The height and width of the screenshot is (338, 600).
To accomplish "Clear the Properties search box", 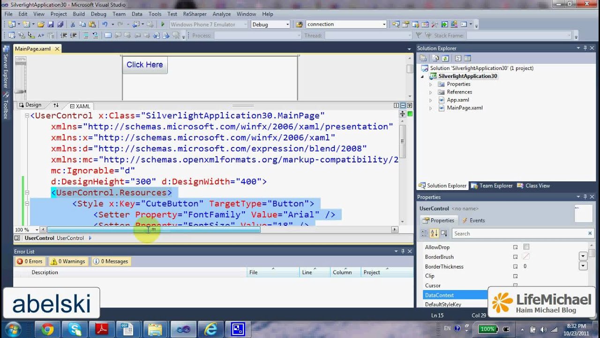I will [x=590, y=233].
